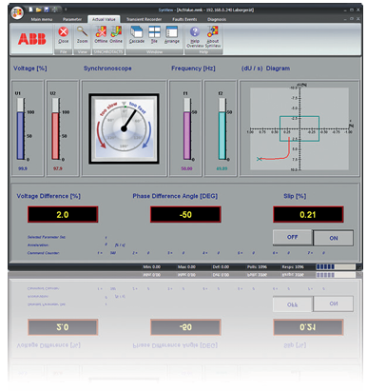Click the window title bar text
Screen dimensions: 367x391
(206, 10)
